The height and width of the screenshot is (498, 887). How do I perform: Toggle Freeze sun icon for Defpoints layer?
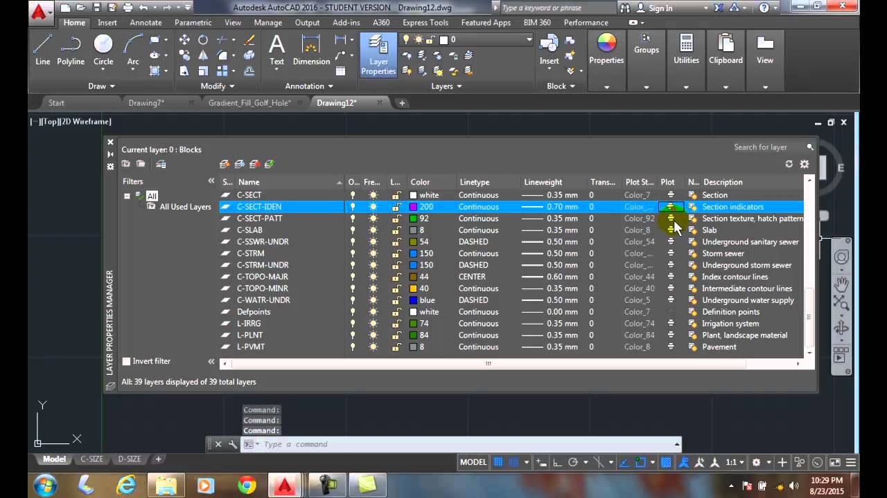point(374,312)
